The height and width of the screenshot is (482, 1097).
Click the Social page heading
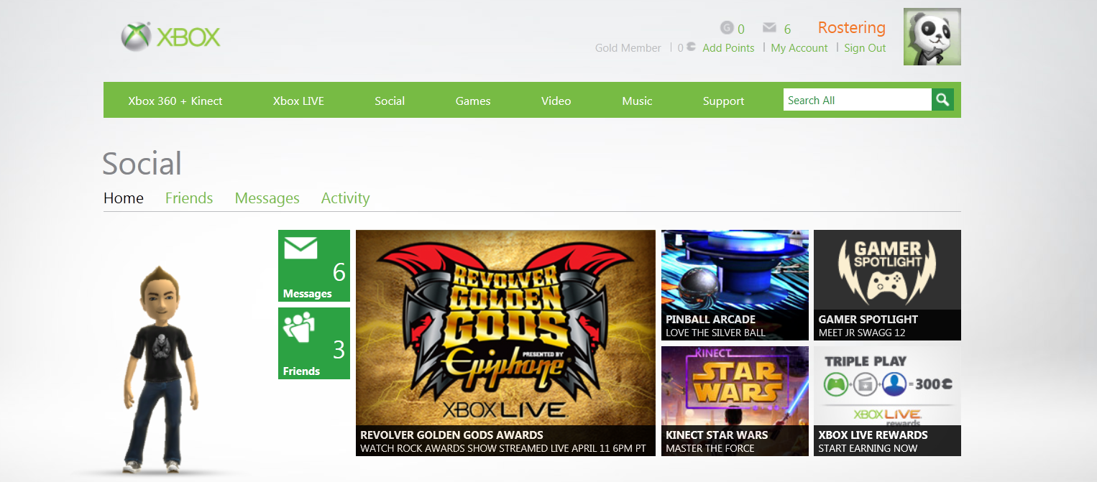tap(142, 164)
